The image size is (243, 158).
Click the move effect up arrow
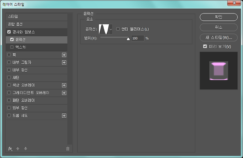coord(18,149)
